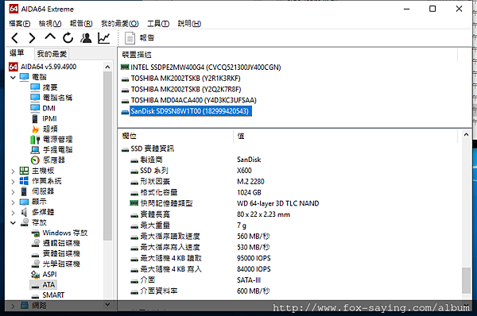This screenshot has width=477, height=316.
Task: Select TOSHIBA MK2002TSKB (Y2R1K3RKF) device
Action: tap(181, 79)
